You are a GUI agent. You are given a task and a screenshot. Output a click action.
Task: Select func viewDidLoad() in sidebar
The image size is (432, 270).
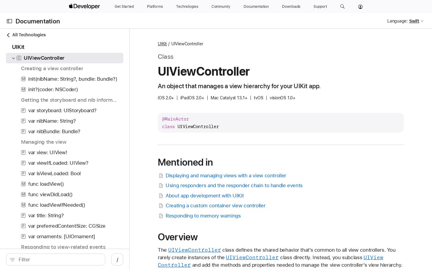(x=50, y=194)
